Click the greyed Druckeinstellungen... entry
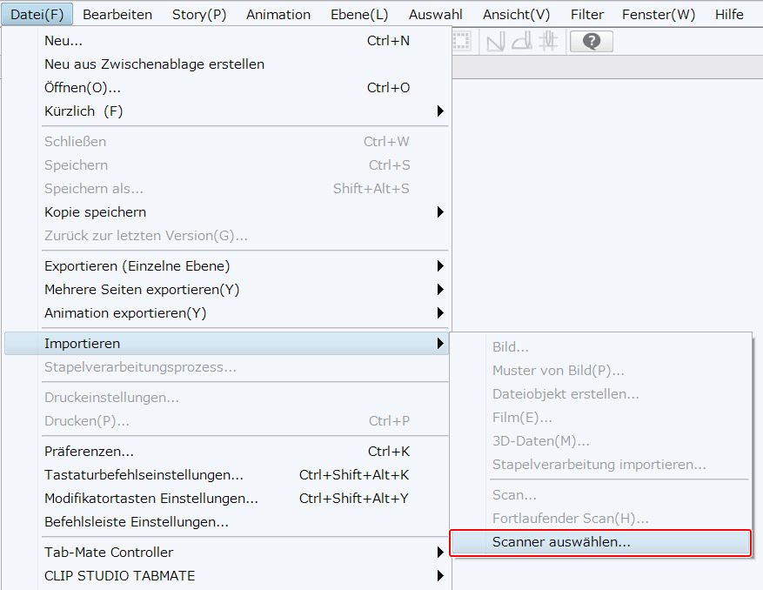 point(226,398)
